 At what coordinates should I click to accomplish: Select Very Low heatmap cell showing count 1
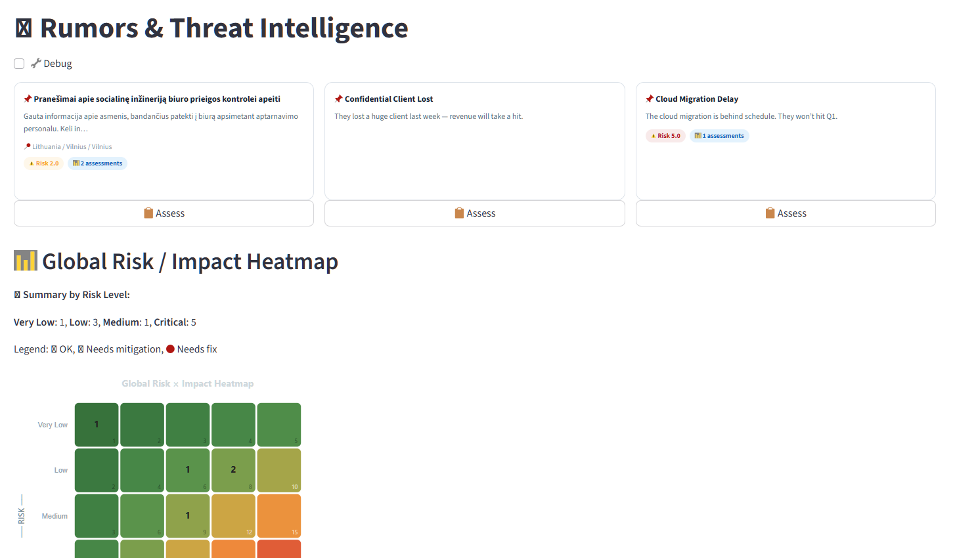(97, 425)
